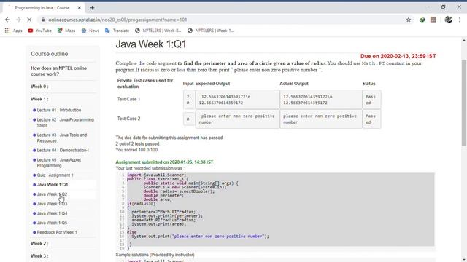Open the Translate bookmark
Image resolution: width=467 pixels, height=262 pixels.
(117, 31)
